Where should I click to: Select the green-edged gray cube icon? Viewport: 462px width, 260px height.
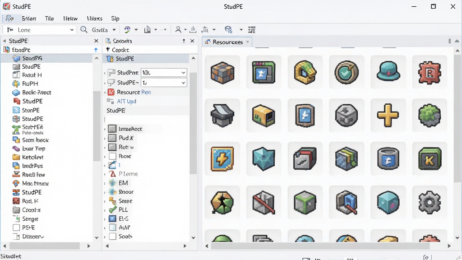305,203
